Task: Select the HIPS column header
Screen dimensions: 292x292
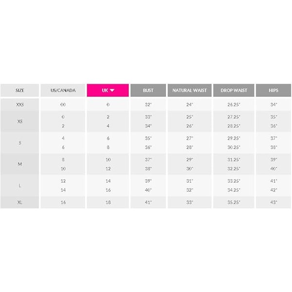Action: pos(274,91)
